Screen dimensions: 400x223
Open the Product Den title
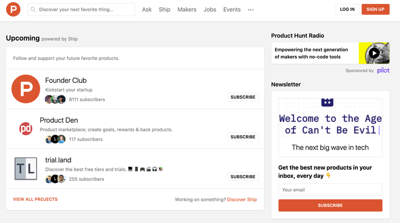[59, 120]
